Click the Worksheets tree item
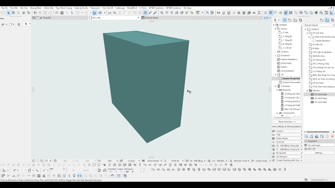The width and height of the screenshot is (335, 188). click(286, 63)
